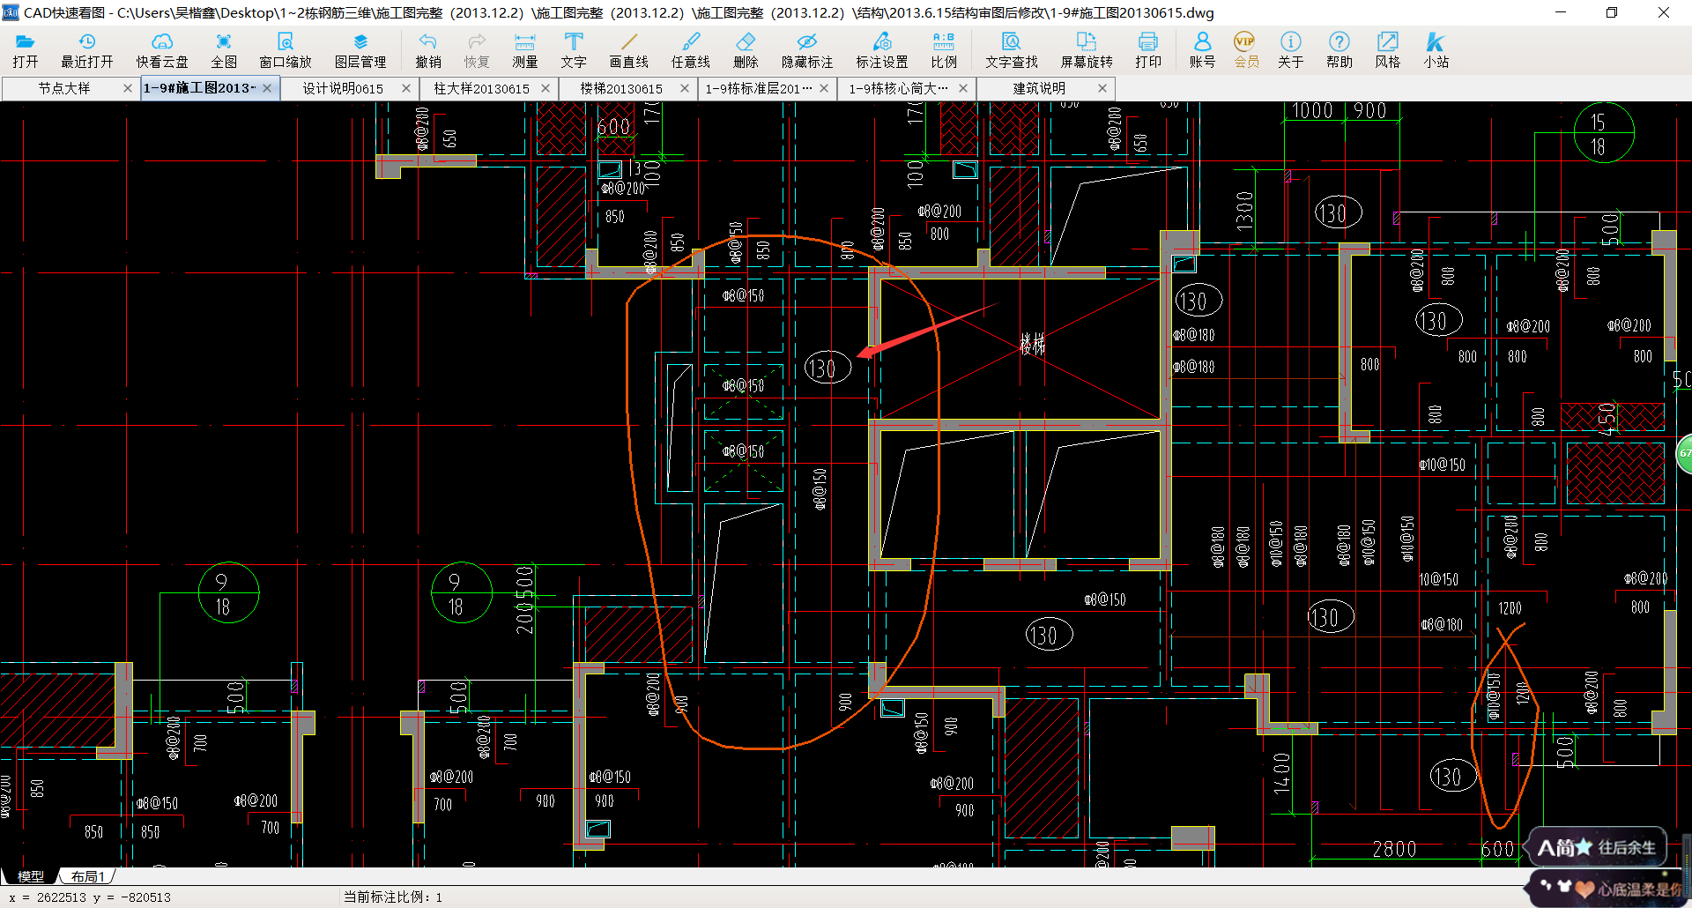
Task: Select the 文字 text tool
Action: [574, 50]
